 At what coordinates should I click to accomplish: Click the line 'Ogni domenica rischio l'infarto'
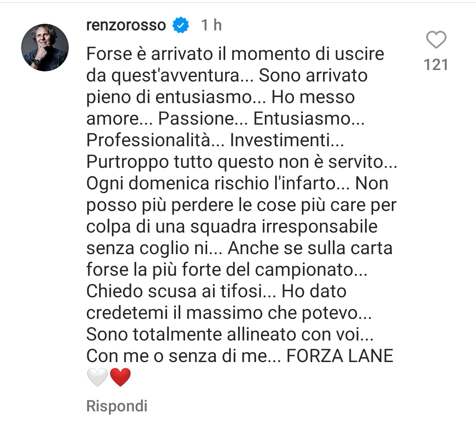click(x=237, y=184)
